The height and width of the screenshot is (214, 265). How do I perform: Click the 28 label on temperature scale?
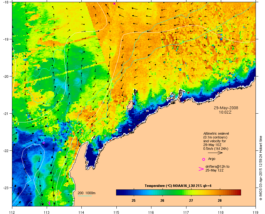[220, 200]
